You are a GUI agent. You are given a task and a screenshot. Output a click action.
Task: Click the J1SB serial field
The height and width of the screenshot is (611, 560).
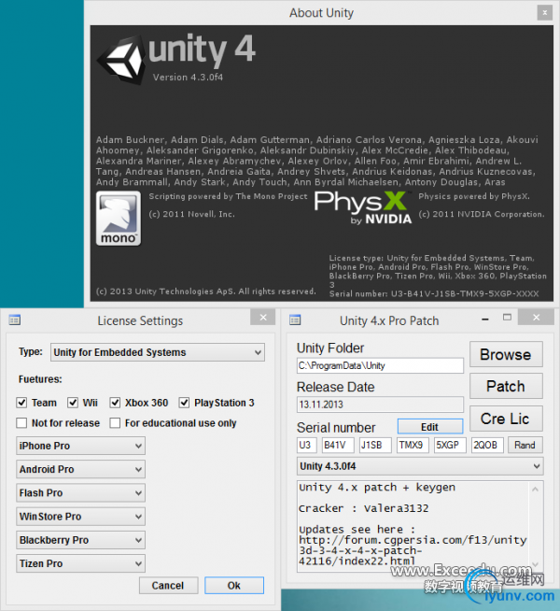[x=375, y=445]
